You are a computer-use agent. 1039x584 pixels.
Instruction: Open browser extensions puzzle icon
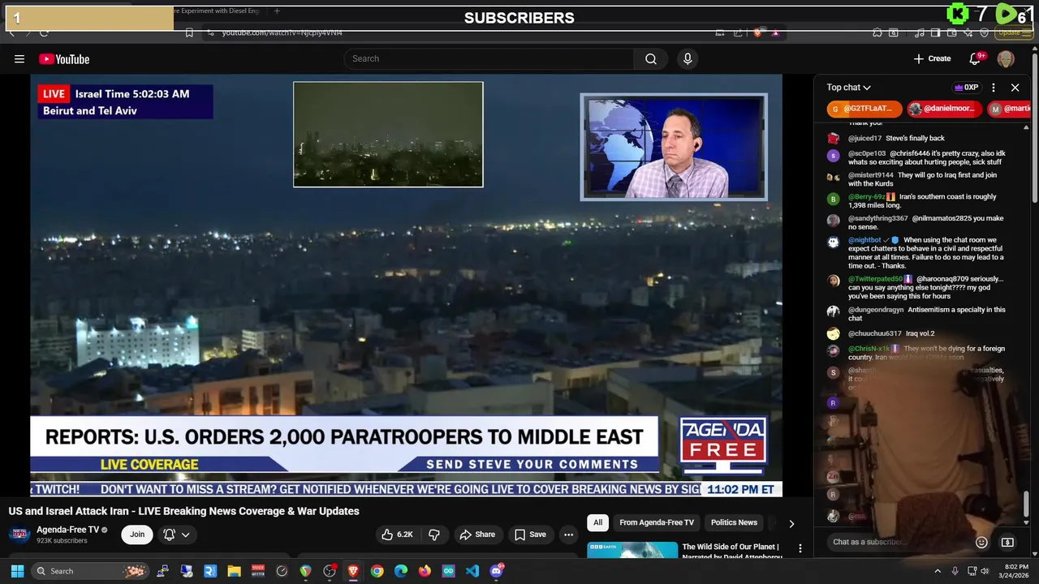click(x=877, y=32)
